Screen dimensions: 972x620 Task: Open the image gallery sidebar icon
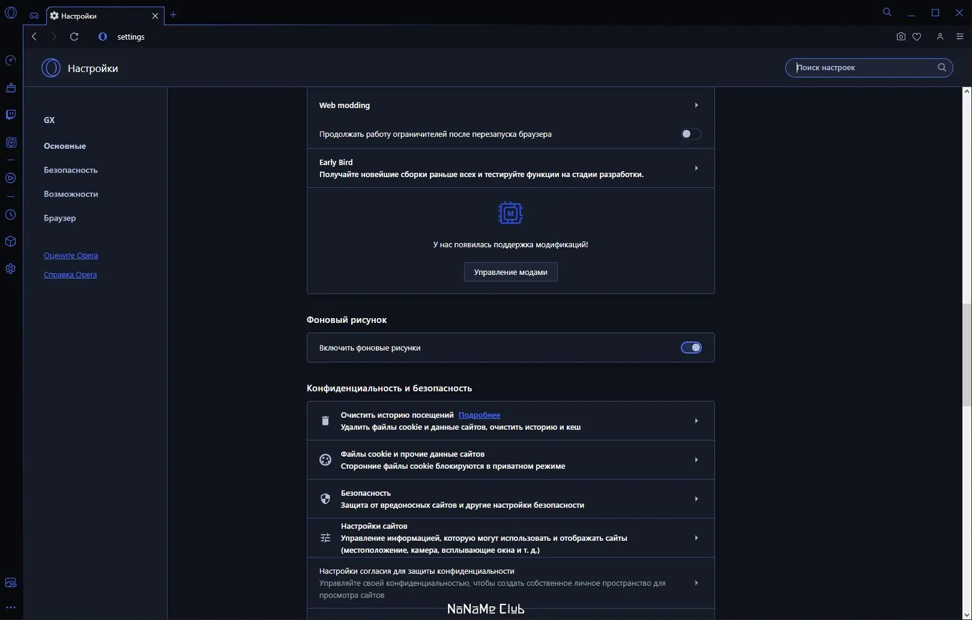11,583
